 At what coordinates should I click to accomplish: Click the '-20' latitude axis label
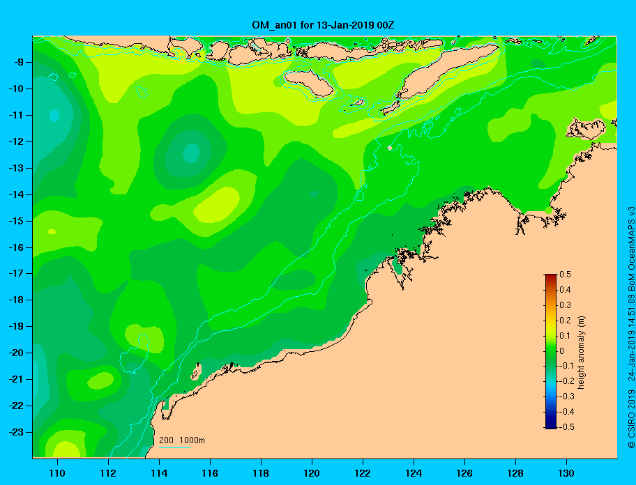point(16,353)
